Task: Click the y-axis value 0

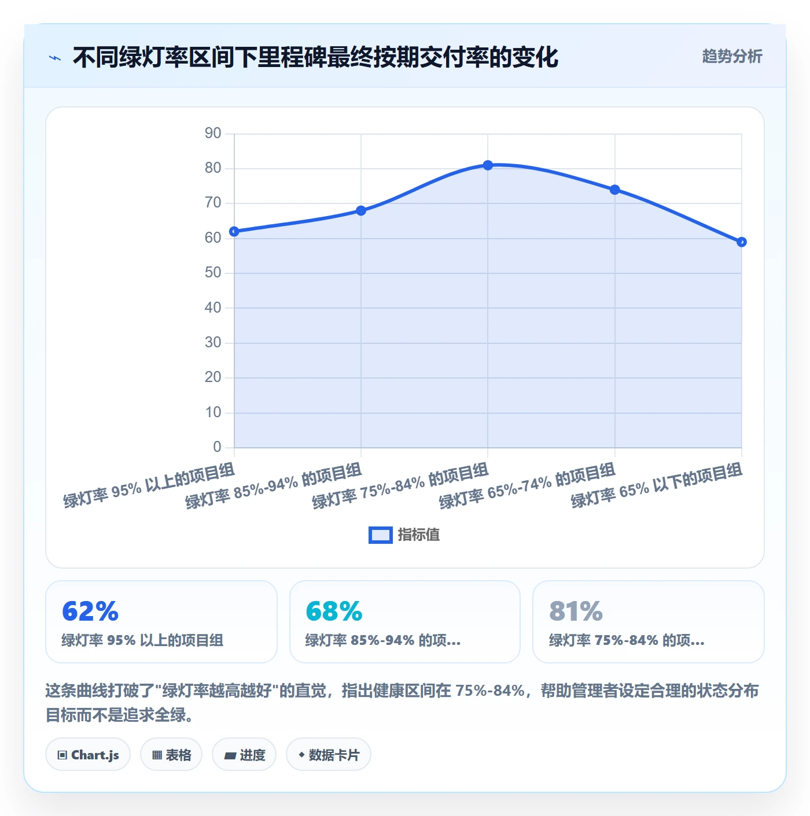Action: 217,447
